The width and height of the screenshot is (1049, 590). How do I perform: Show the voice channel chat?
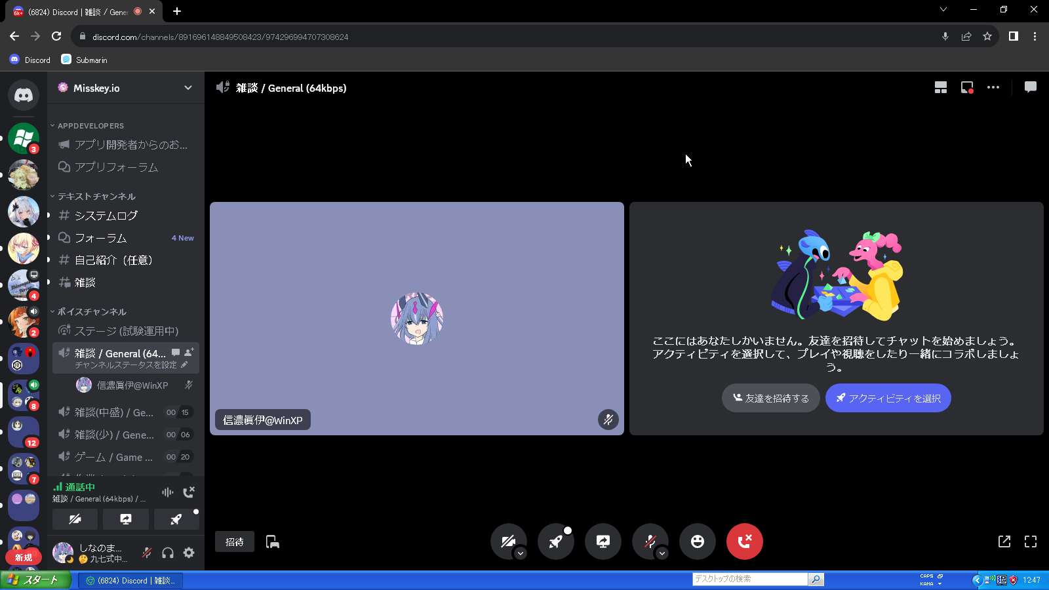[x=1031, y=87]
